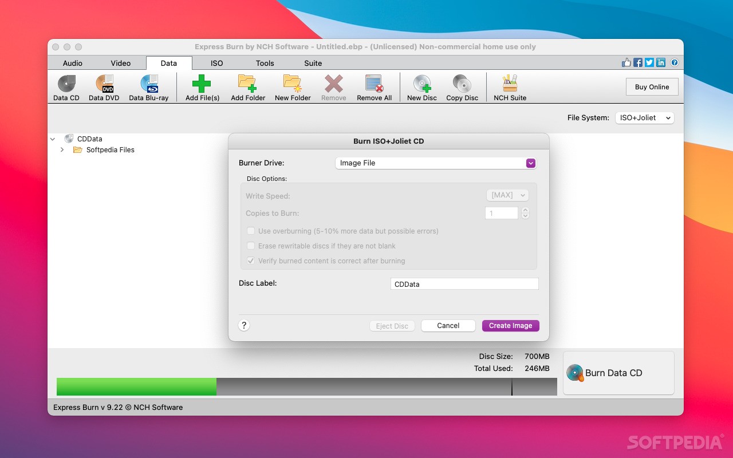Open the Facebook share icon

click(638, 63)
